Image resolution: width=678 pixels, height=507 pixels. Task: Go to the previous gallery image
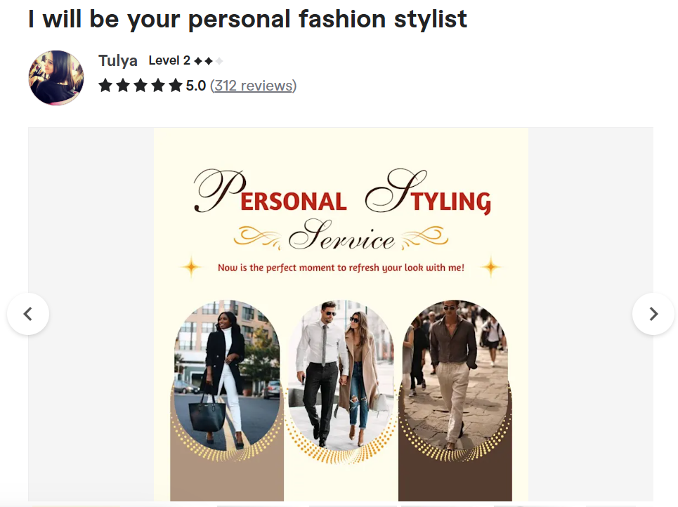coord(28,314)
